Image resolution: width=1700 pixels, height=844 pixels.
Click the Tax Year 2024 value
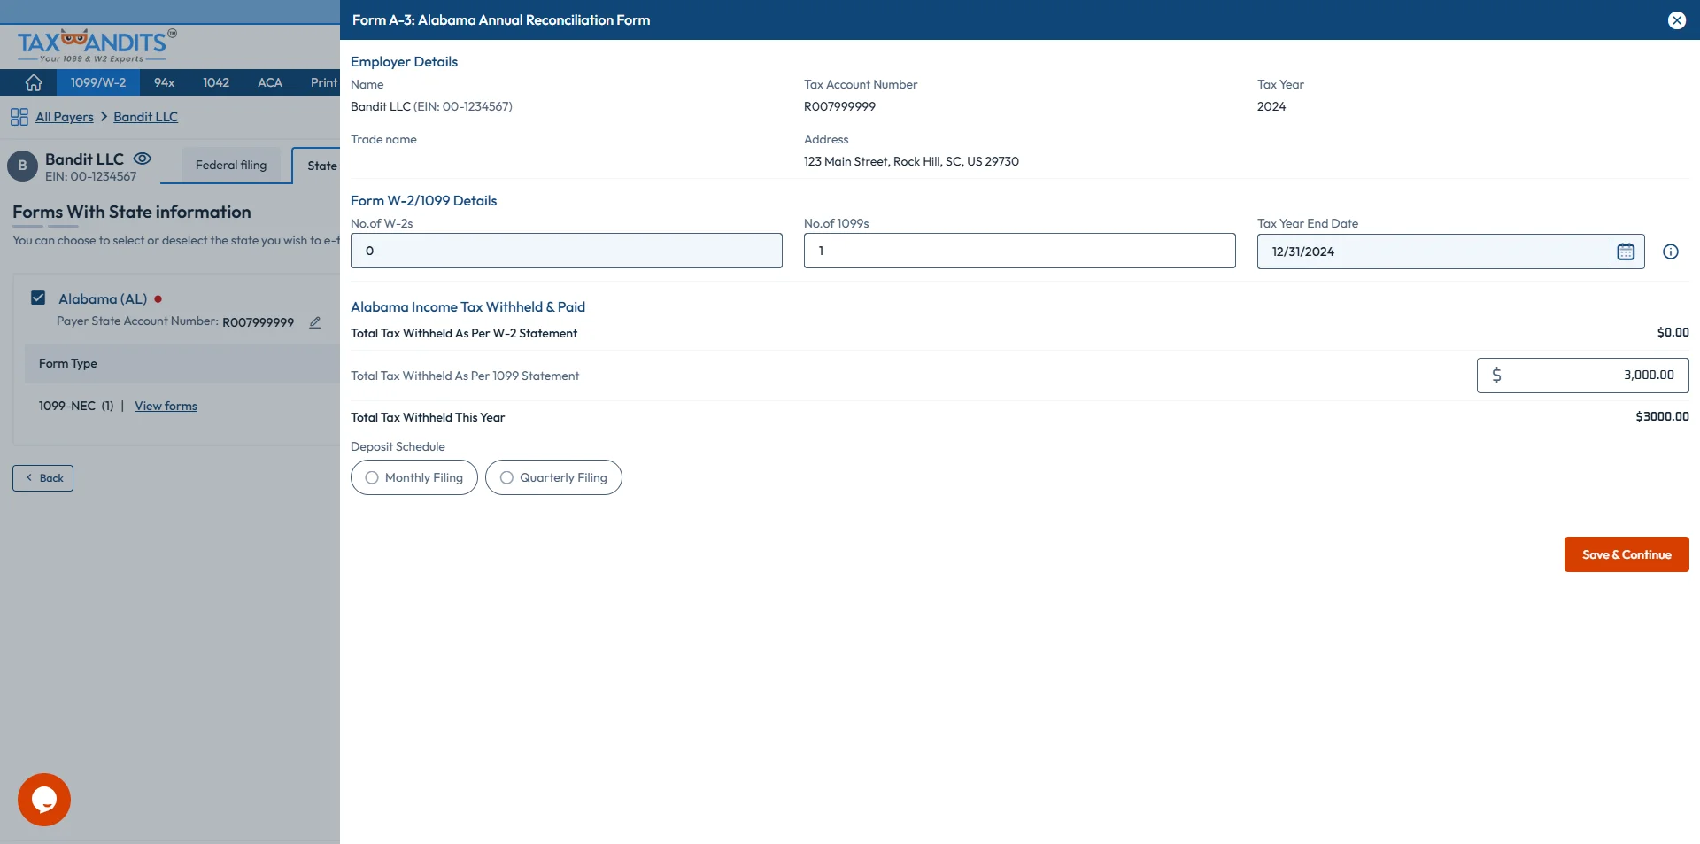(x=1271, y=106)
